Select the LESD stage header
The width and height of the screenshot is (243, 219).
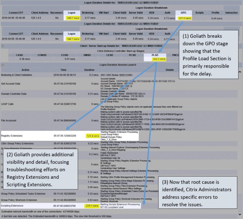[110, 55]
